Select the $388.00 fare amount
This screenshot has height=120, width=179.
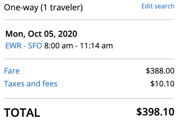[x=160, y=71]
